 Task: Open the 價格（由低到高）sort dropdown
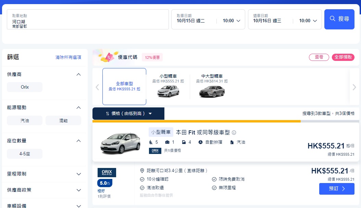[x=128, y=113]
